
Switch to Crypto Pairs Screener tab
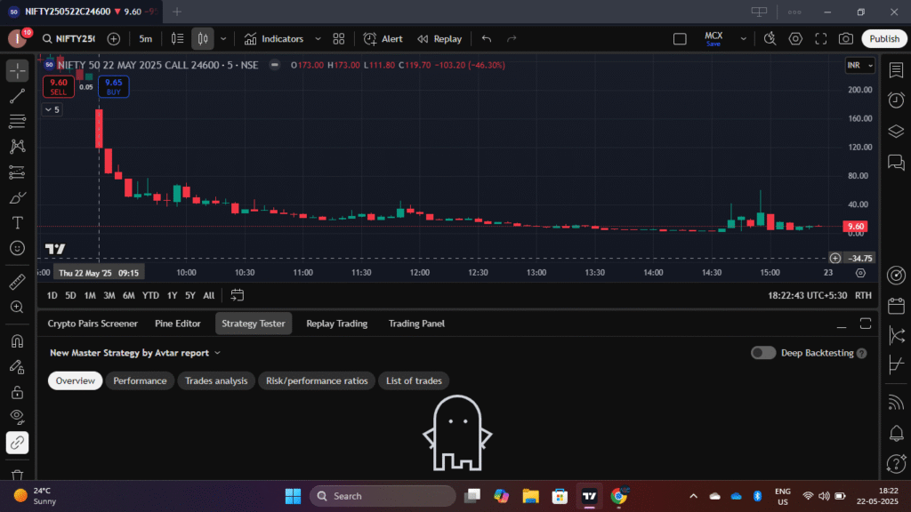coord(93,324)
